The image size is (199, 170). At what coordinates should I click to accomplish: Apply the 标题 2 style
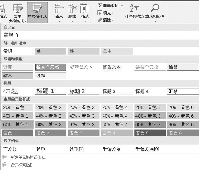pyautogui.click(x=84, y=91)
